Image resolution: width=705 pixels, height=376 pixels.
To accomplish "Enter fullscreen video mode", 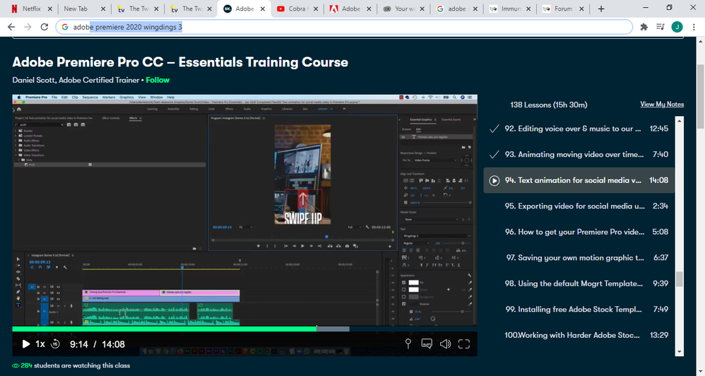I will point(464,344).
